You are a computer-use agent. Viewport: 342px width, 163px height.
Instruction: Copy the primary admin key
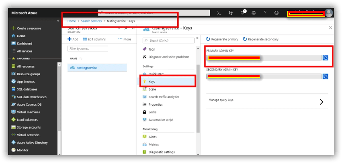325,58
